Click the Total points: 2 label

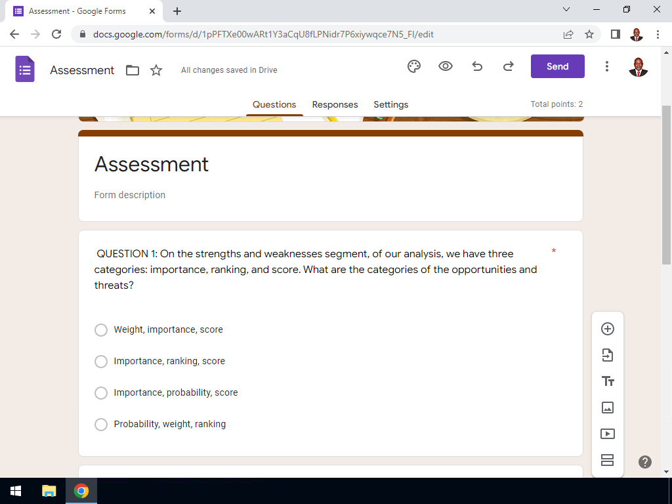pos(556,104)
